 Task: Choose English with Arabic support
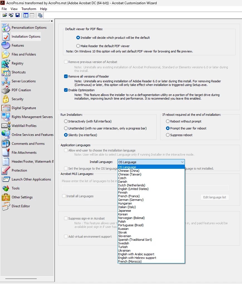click(x=151, y=254)
